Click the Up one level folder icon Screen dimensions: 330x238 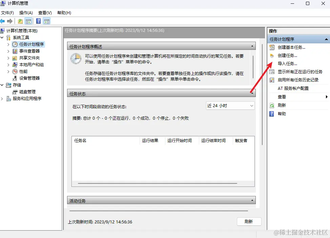(20, 21)
